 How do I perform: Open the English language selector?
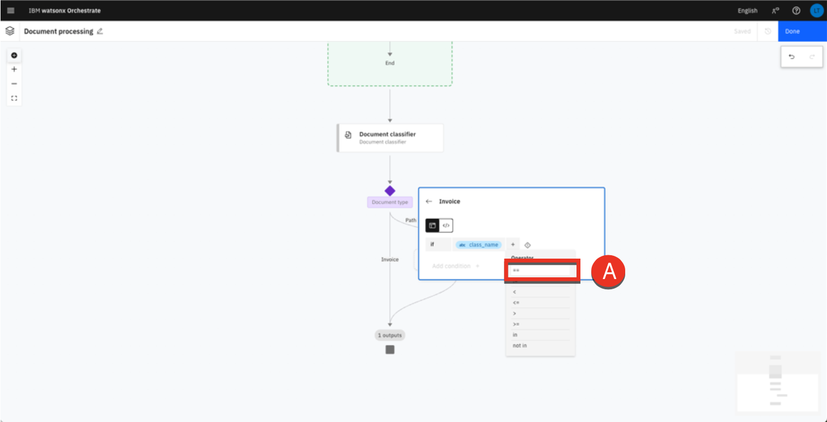coord(747,11)
